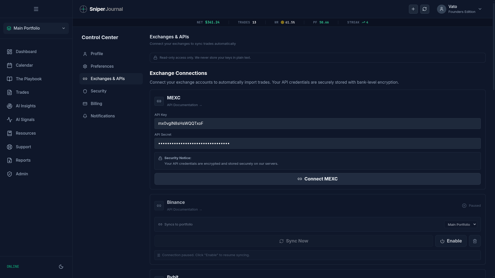Click the Sync Now button for Binance
The width and height of the screenshot is (495, 278).
pyautogui.click(x=294, y=241)
